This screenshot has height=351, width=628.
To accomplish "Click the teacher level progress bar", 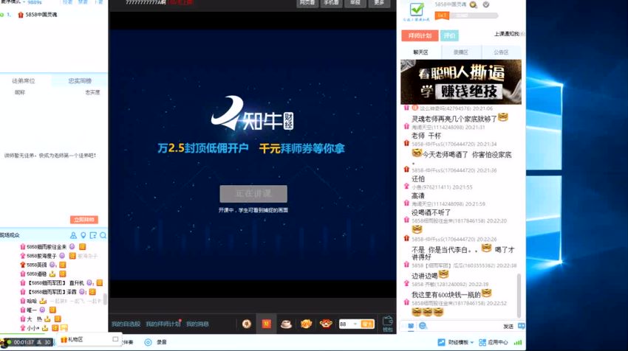I will coord(474,15).
